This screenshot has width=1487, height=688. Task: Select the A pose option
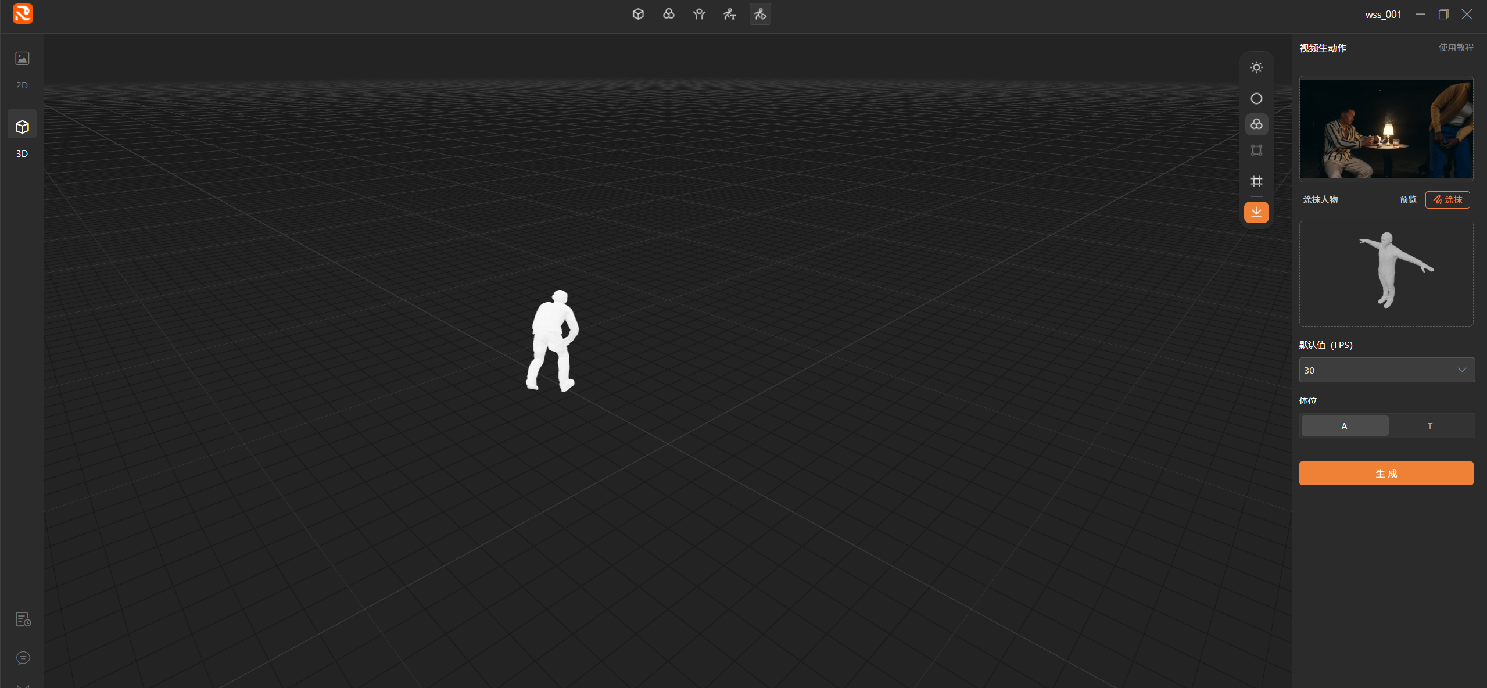tap(1345, 426)
